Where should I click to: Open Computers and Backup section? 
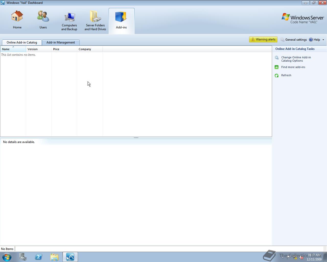point(69,21)
